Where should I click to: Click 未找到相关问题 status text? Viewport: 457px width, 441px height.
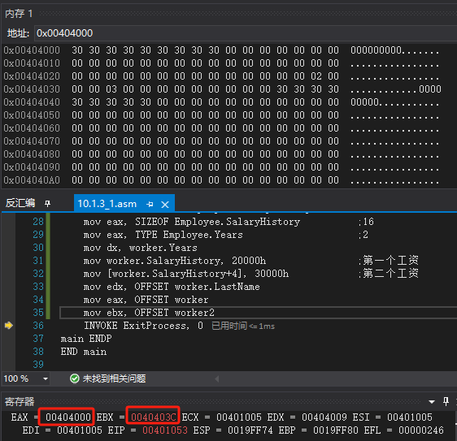tap(114, 378)
